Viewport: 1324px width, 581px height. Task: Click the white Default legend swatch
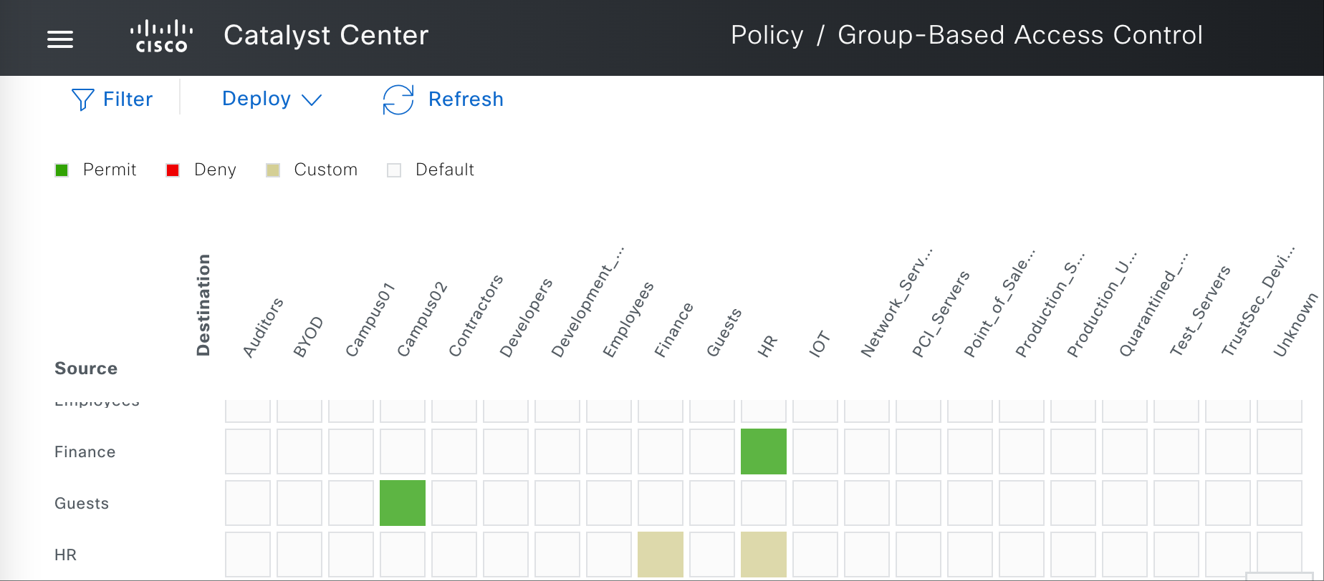coord(394,170)
